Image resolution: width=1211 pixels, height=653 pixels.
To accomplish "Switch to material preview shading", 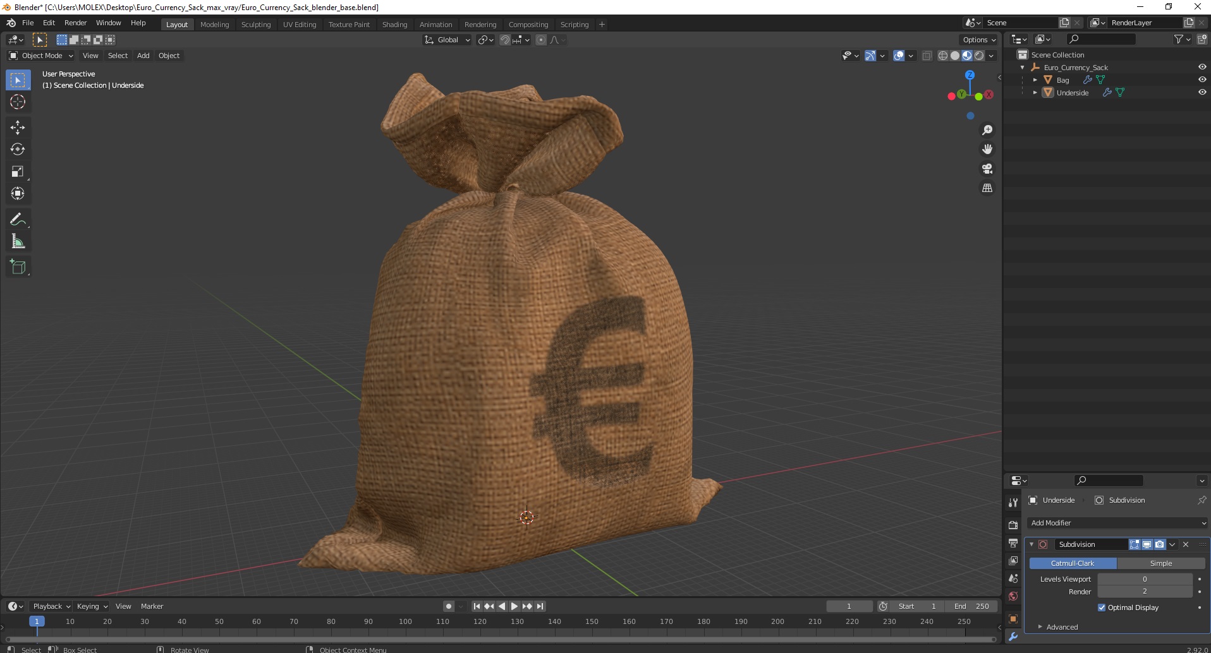I will coord(967,56).
